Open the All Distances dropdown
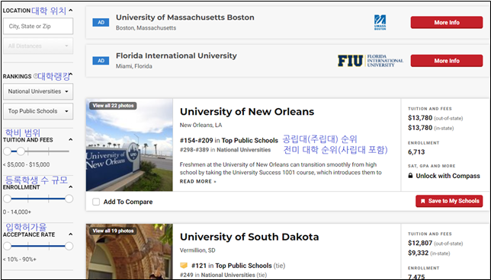The image size is (491, 280). tap(38, 46)
